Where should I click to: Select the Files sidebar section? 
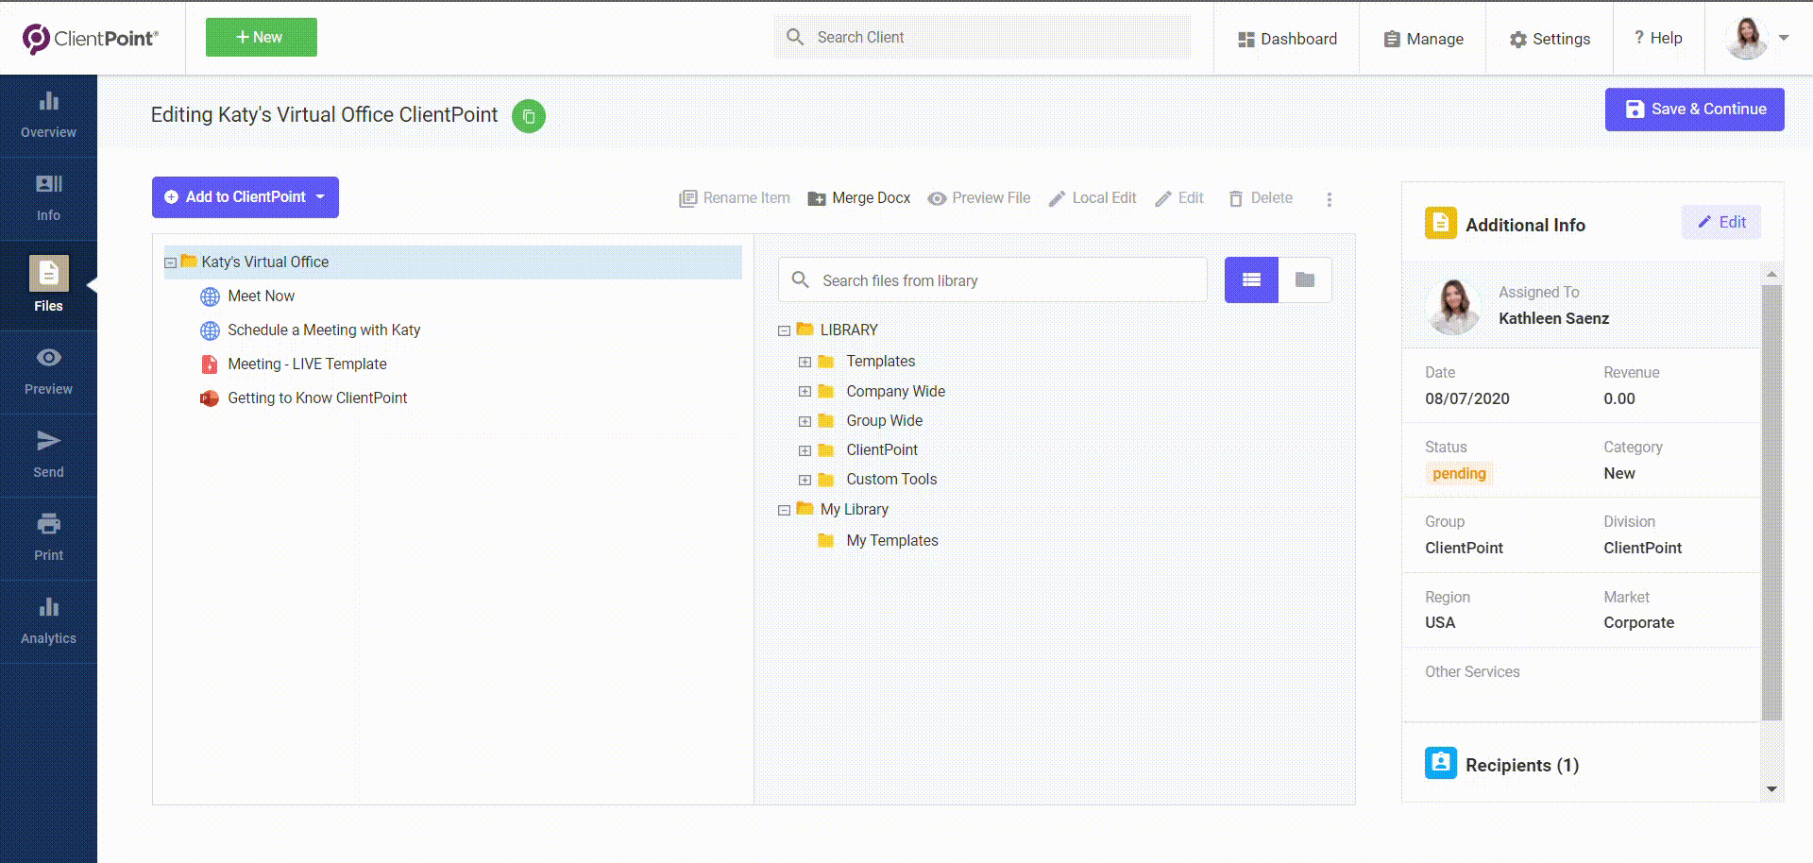click(48, 284)
